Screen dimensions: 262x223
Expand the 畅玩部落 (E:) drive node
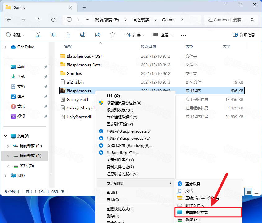tap(8, 156)
